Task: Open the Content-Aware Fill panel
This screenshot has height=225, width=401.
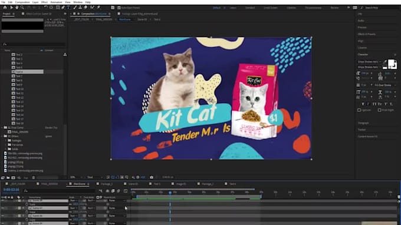Action: coord(367,137)
